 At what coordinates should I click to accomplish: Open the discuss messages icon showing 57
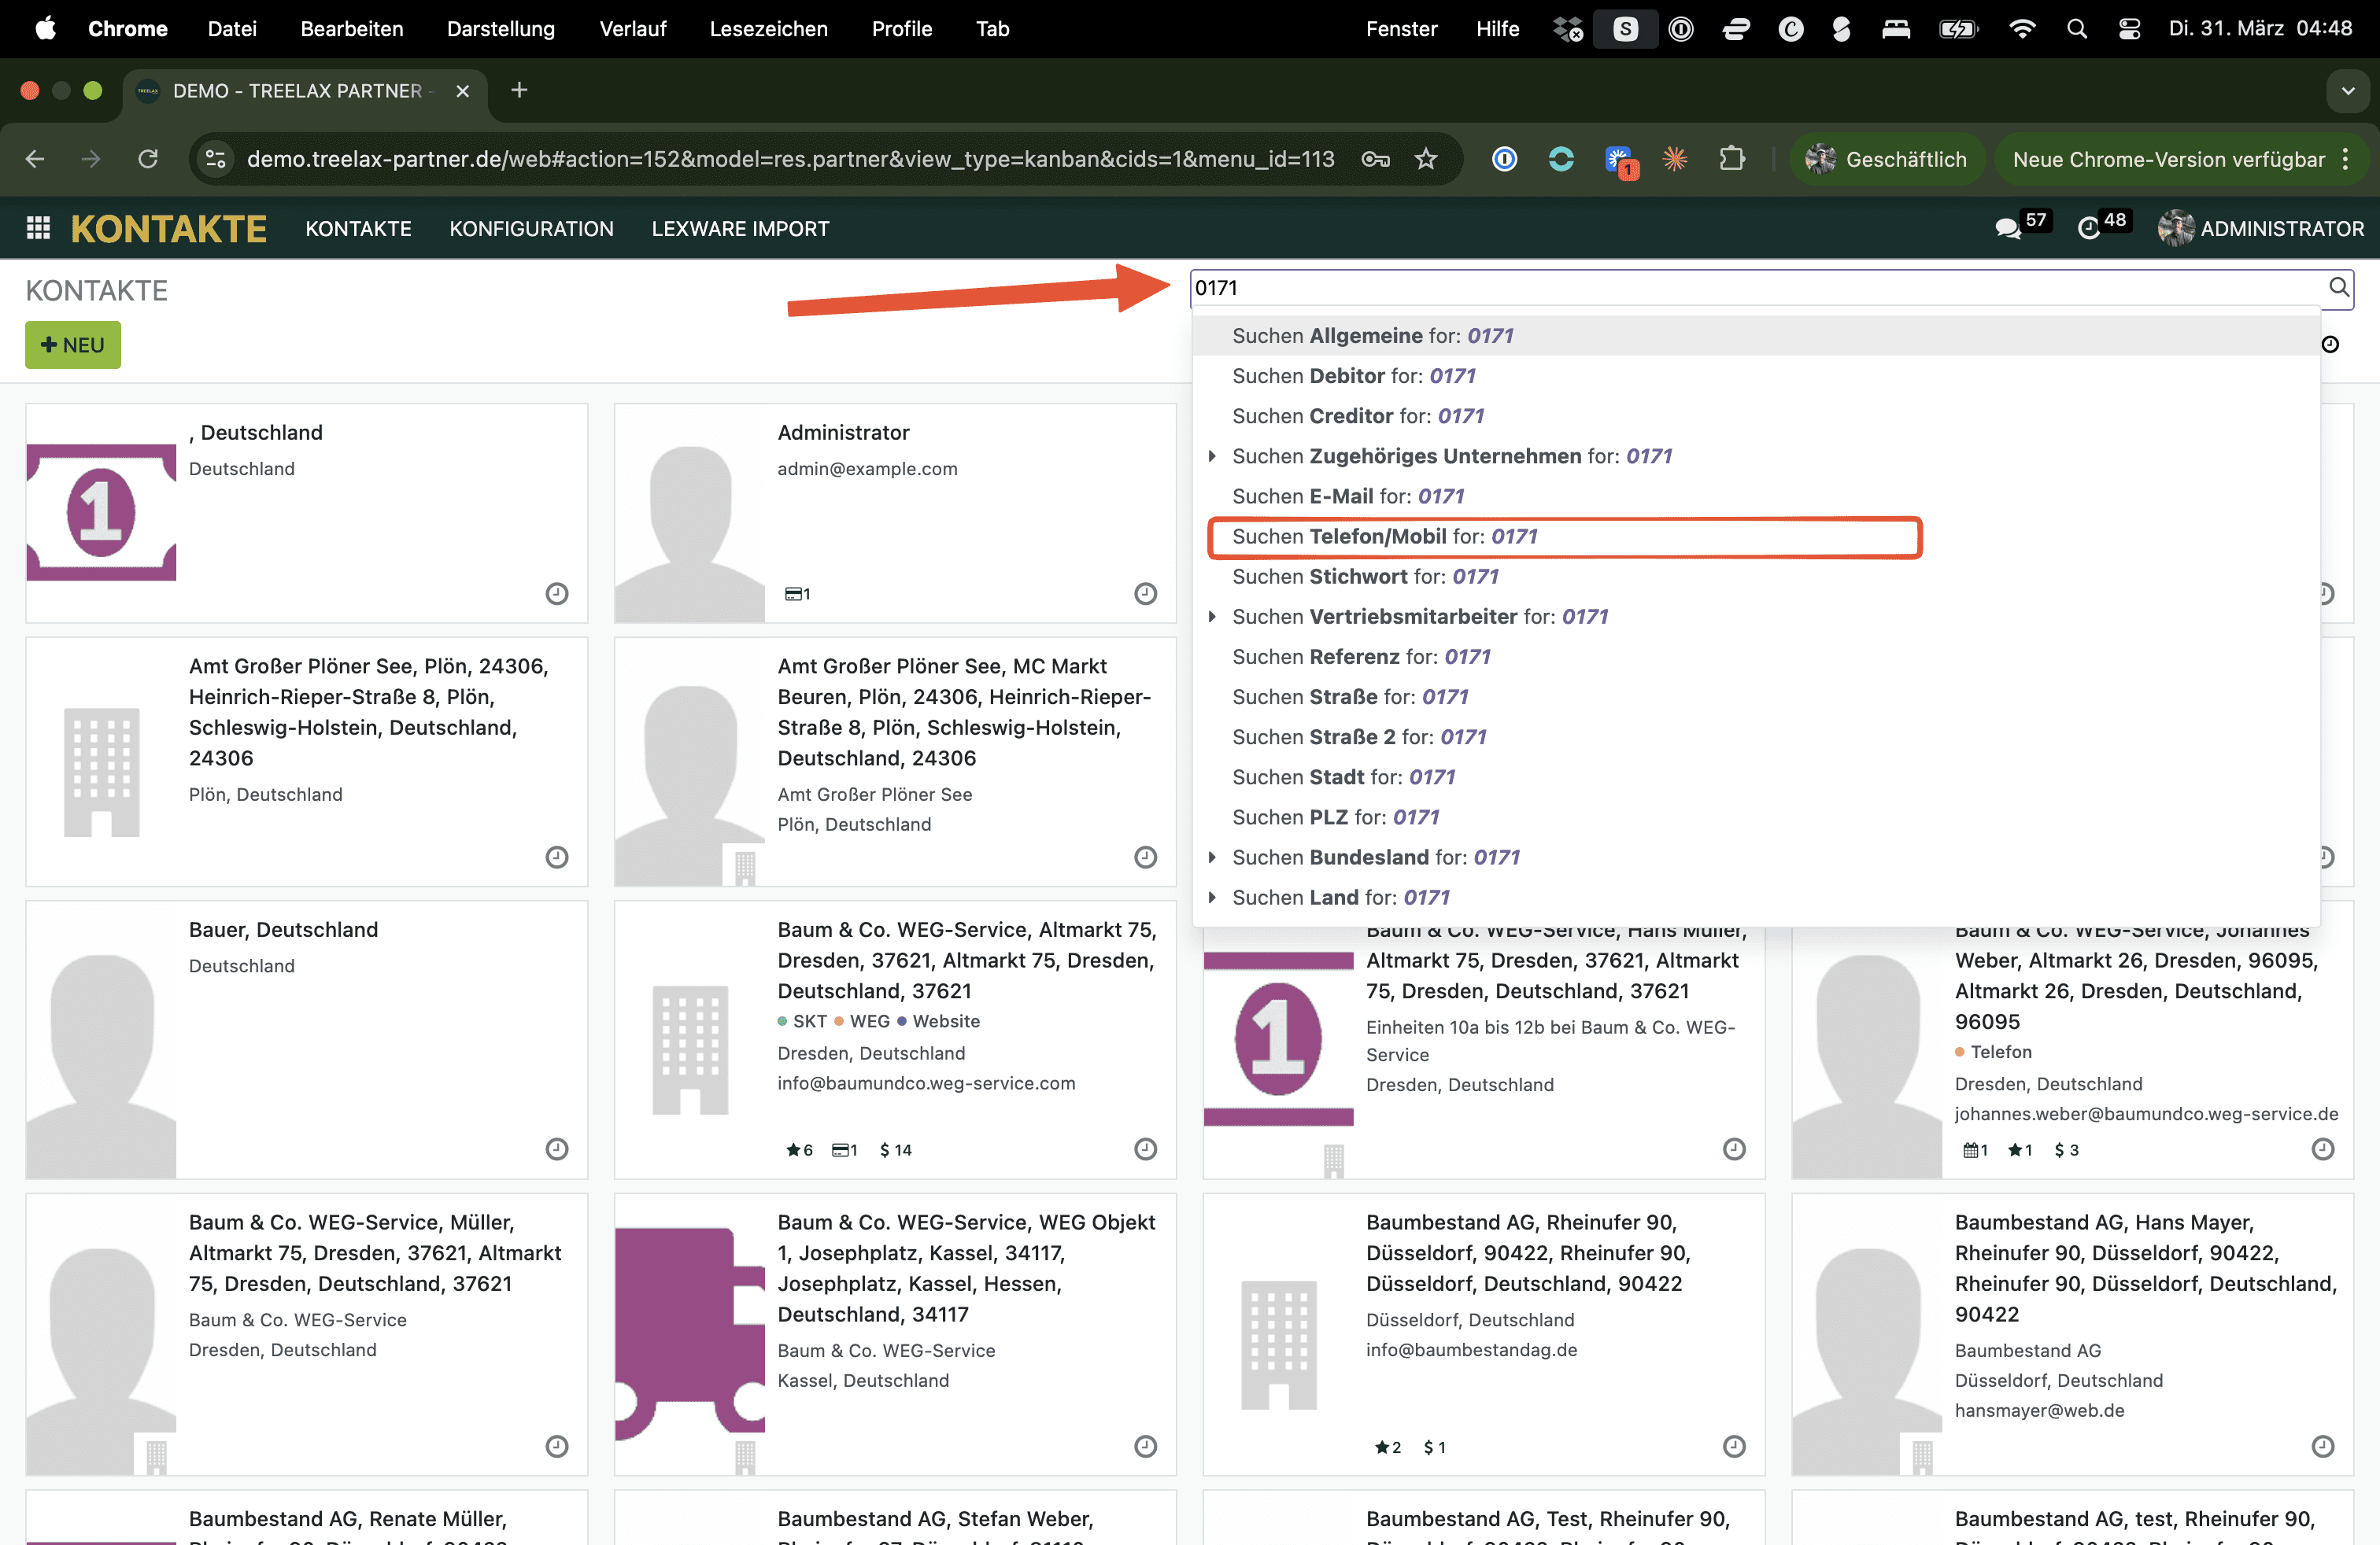2007,229
